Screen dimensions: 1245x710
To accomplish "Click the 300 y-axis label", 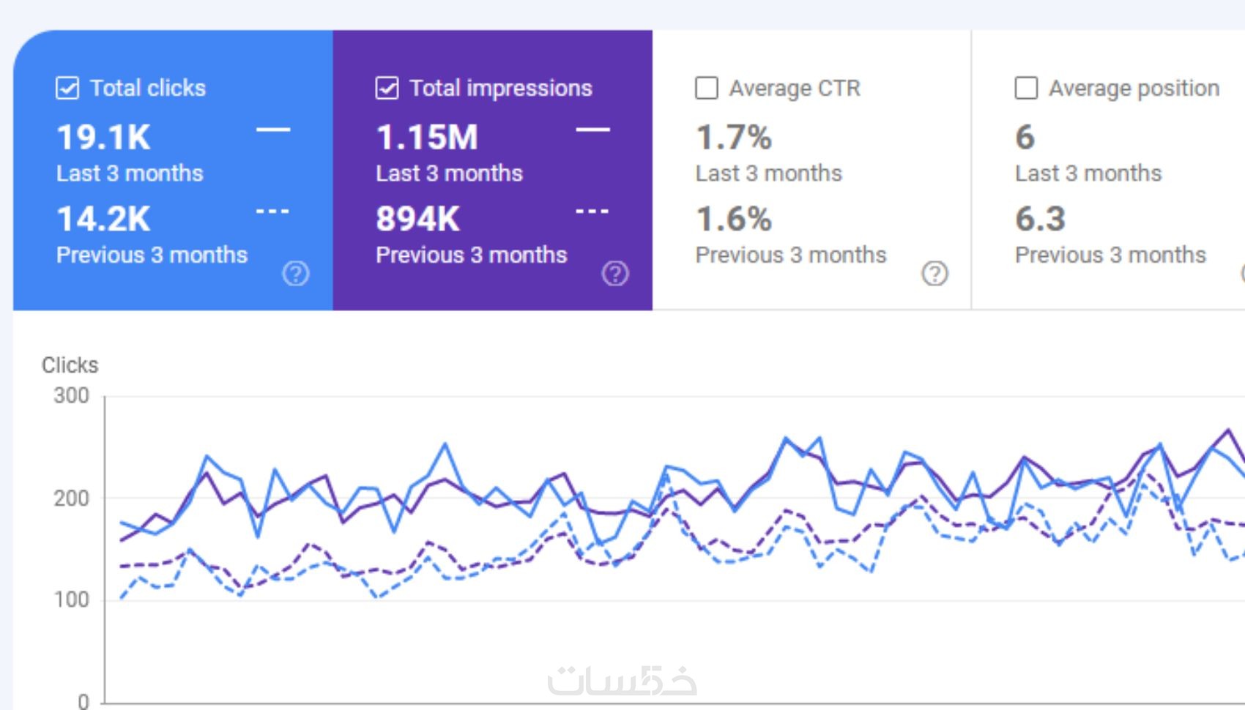I will pyautogui.click(x=71, y=396).
